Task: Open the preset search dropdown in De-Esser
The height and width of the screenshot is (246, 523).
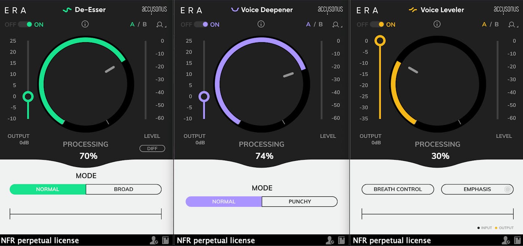Action: click(x=161, y=25)
